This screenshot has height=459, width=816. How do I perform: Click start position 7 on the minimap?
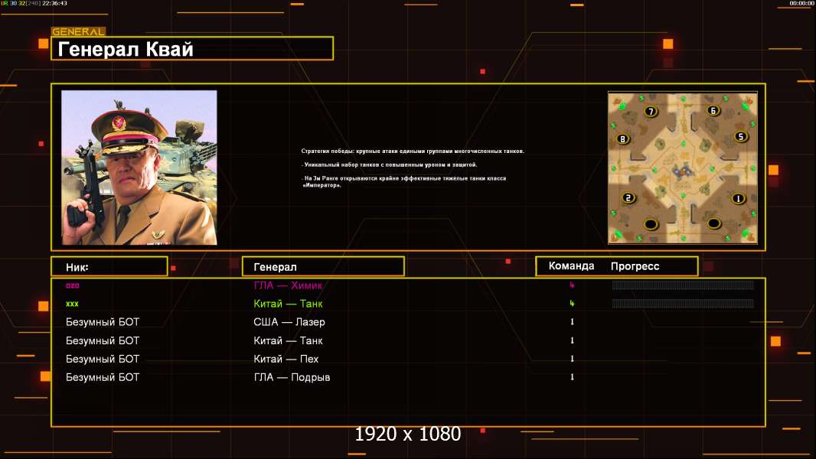pos(651,111)
